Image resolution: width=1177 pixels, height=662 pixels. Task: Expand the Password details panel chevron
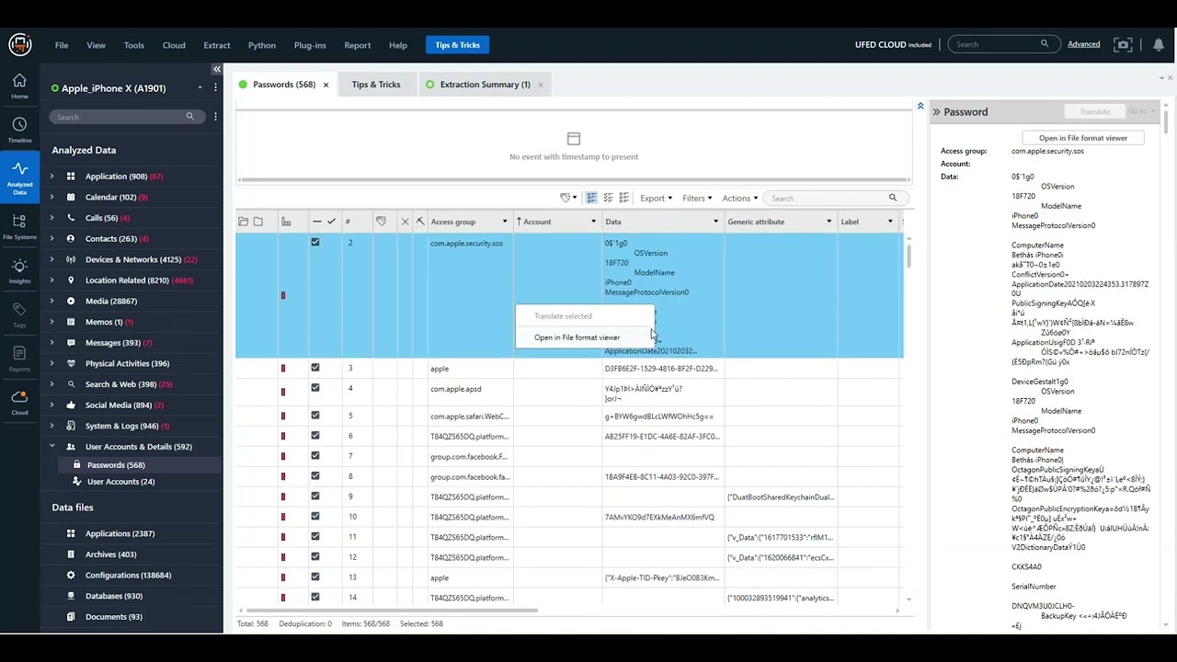tap(936, 112)
